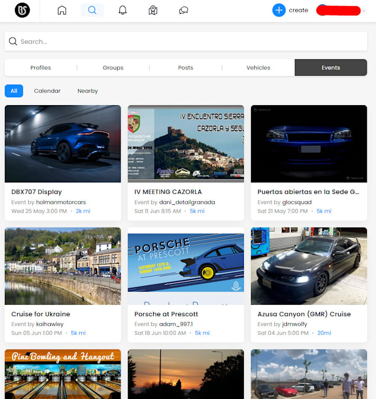
Task: Click the Puertas abiertas en la Sede title
Action: pyautogui.click(x=308, y=192)
